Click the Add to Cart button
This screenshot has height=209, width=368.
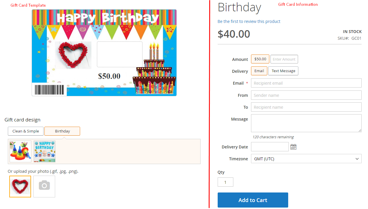(x=253, y=200)
